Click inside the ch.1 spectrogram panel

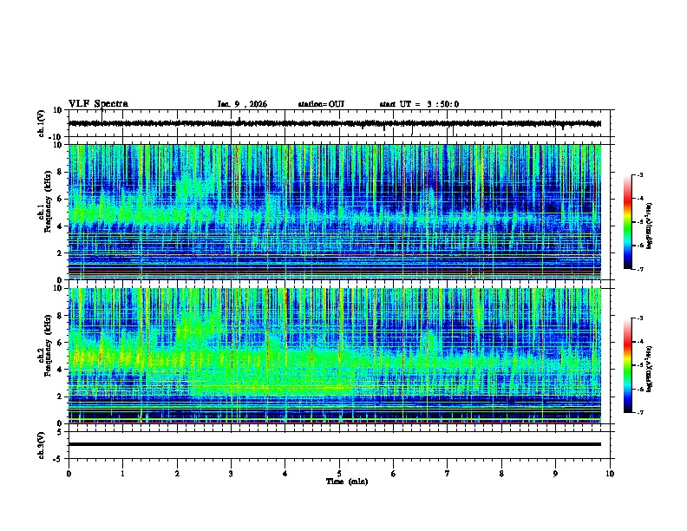coord(335,212)
